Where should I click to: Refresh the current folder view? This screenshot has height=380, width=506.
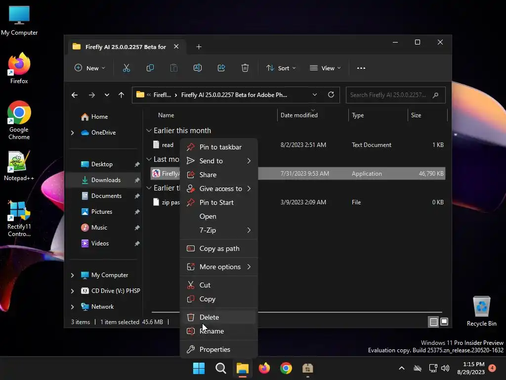[331, 95]
